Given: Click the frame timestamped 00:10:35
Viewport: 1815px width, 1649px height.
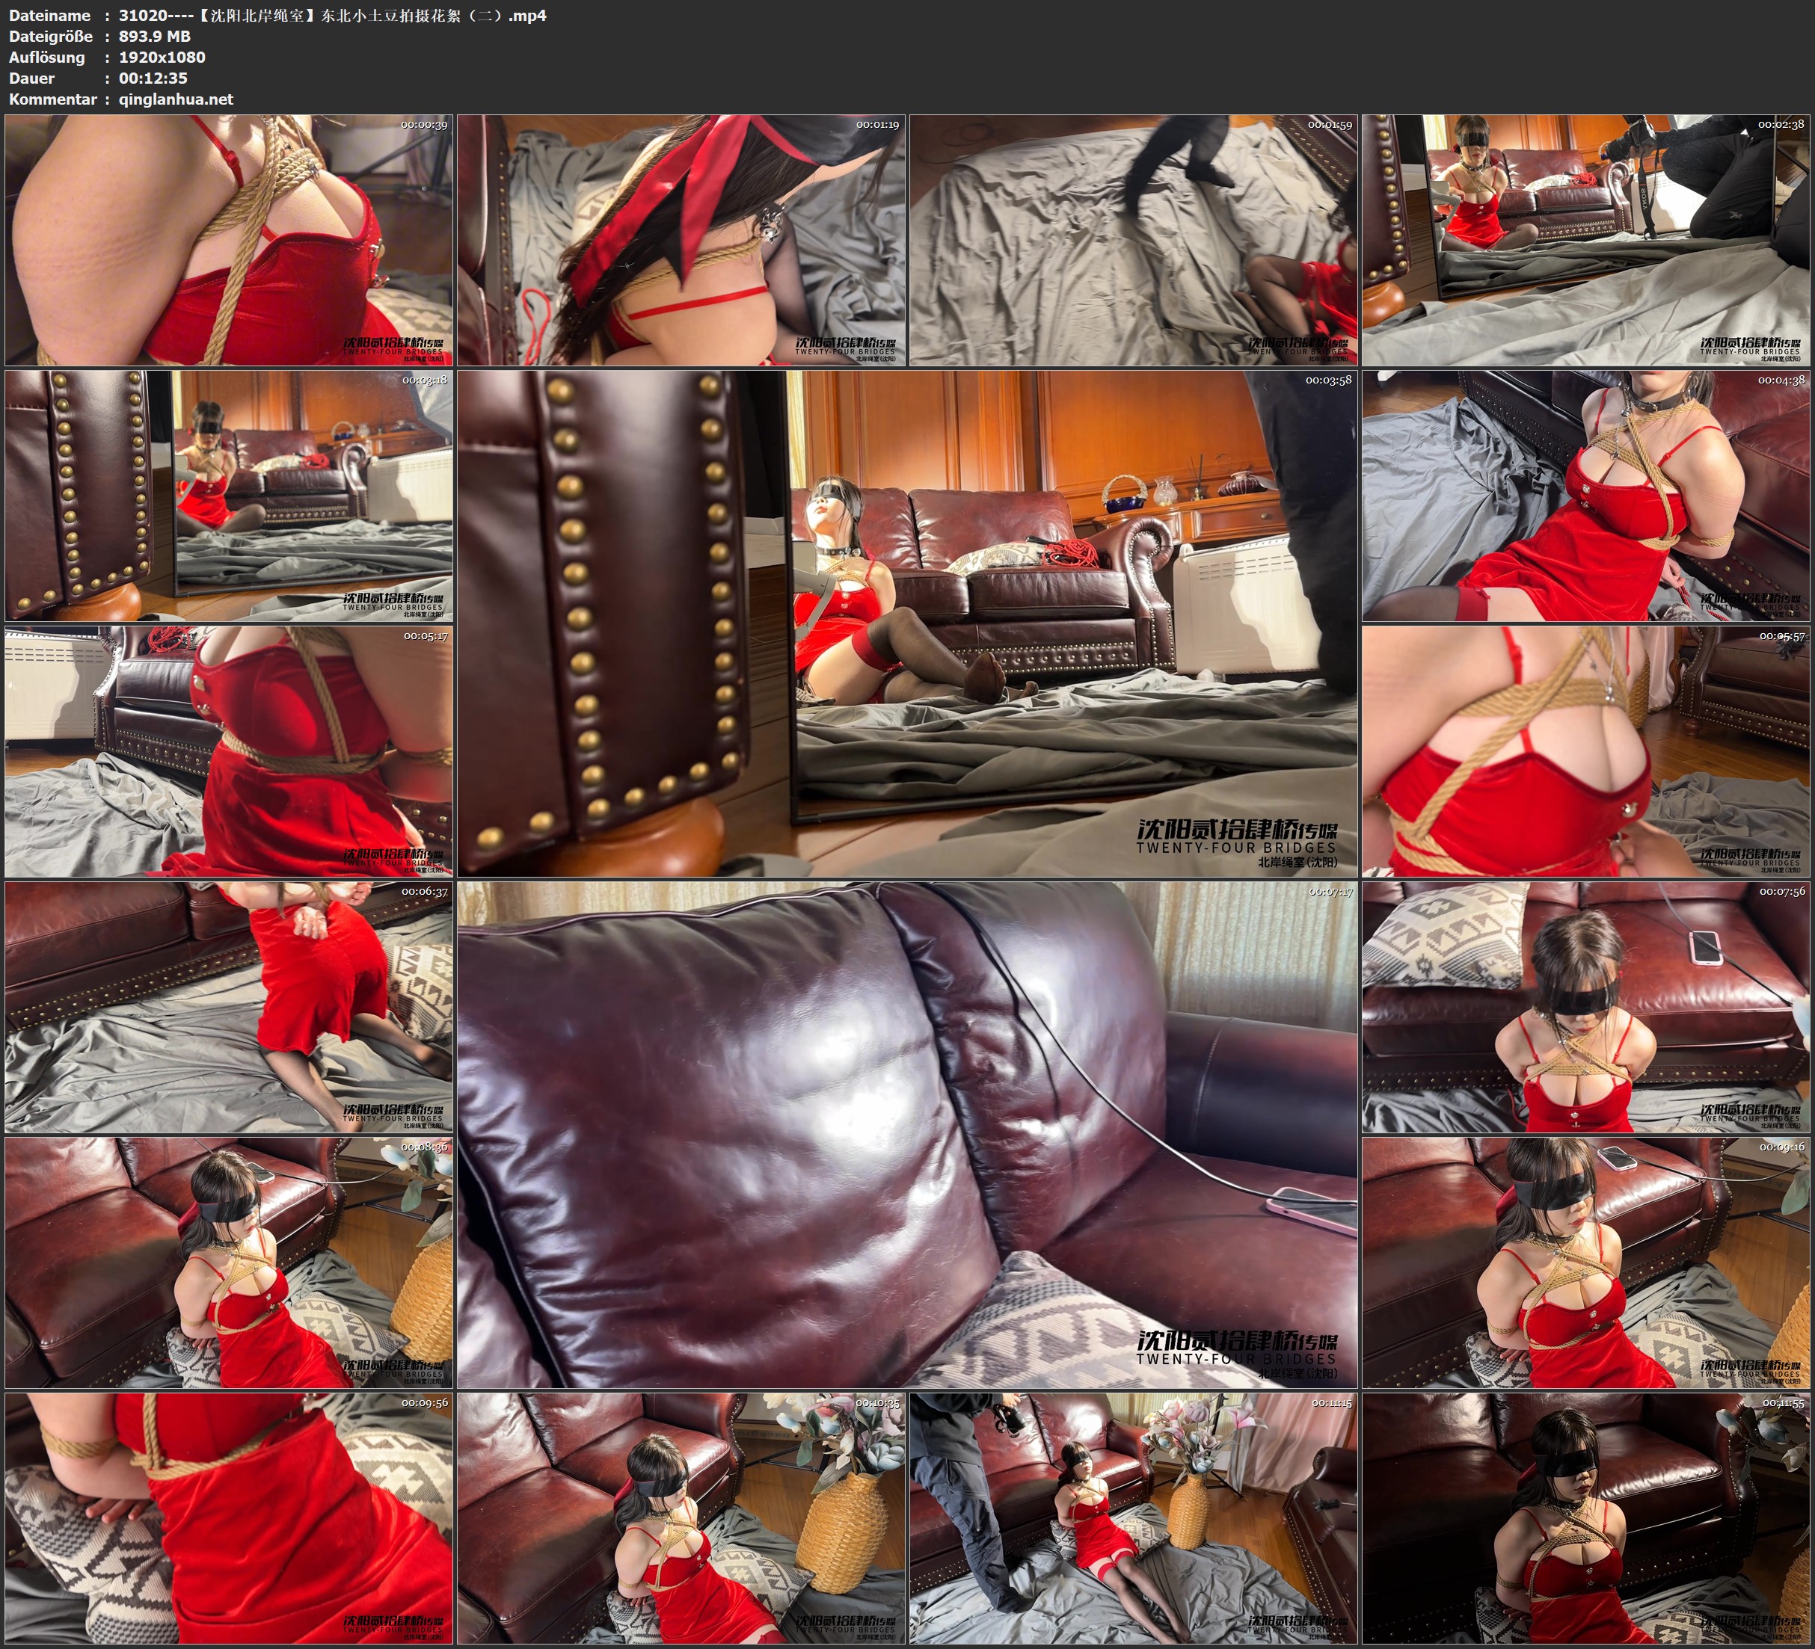Looking at the screenshot, I should 681,1518.
